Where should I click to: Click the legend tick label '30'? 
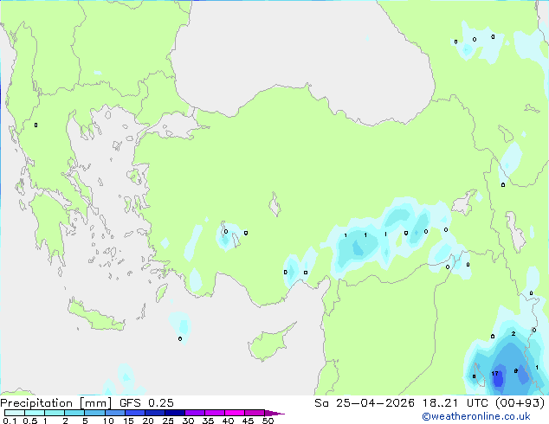pyautogui.click(x=188, y=421)
